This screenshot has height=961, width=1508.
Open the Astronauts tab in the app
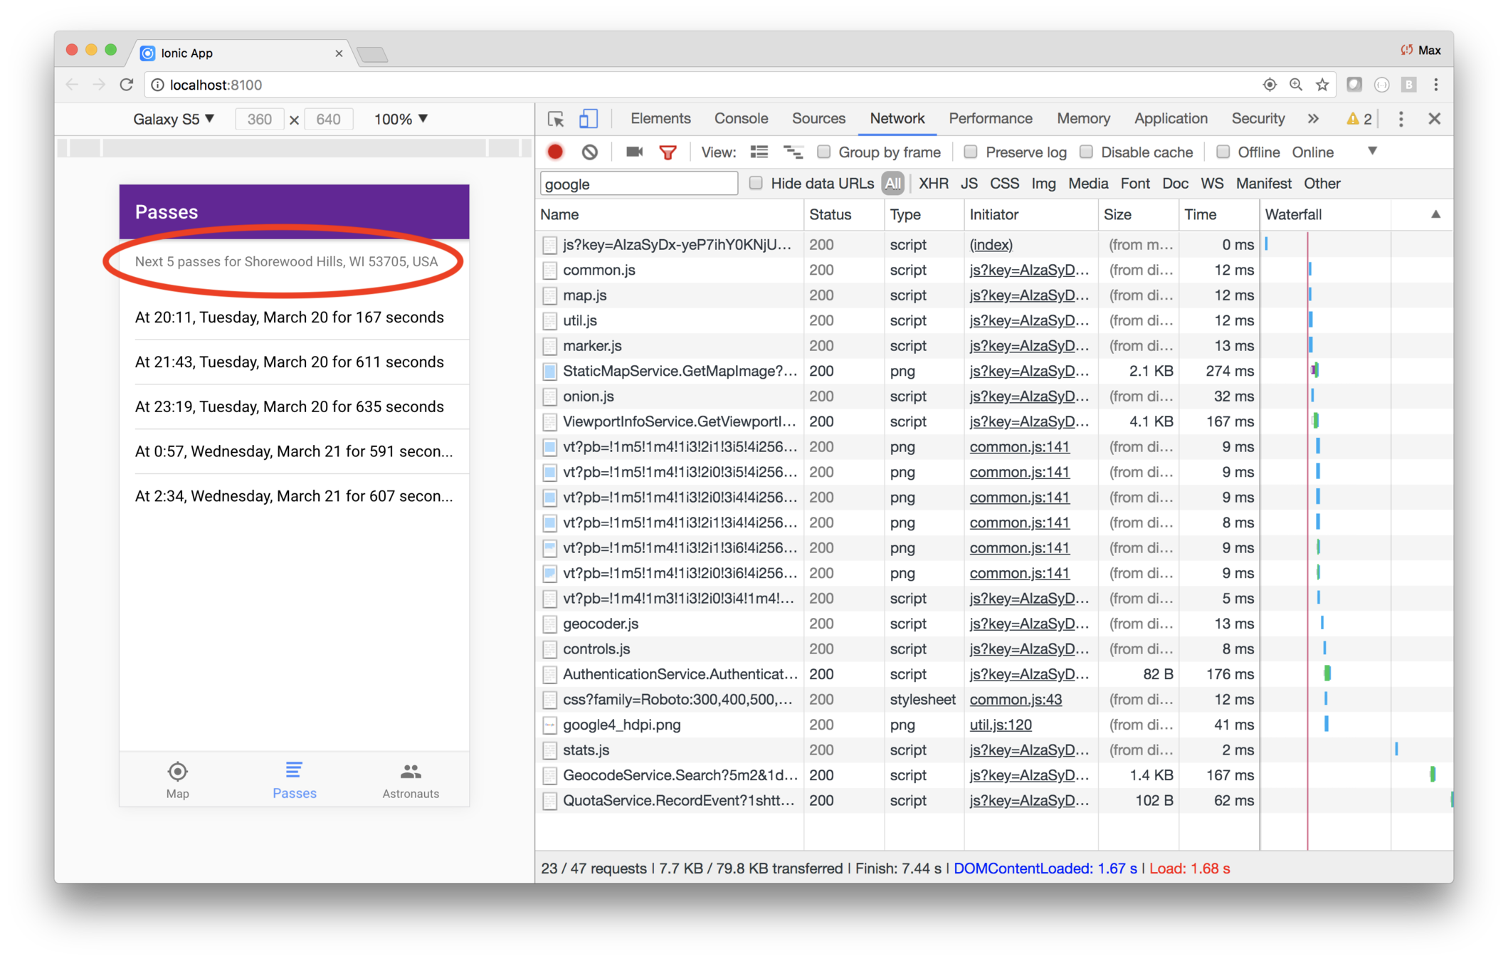tap(411, 780)
